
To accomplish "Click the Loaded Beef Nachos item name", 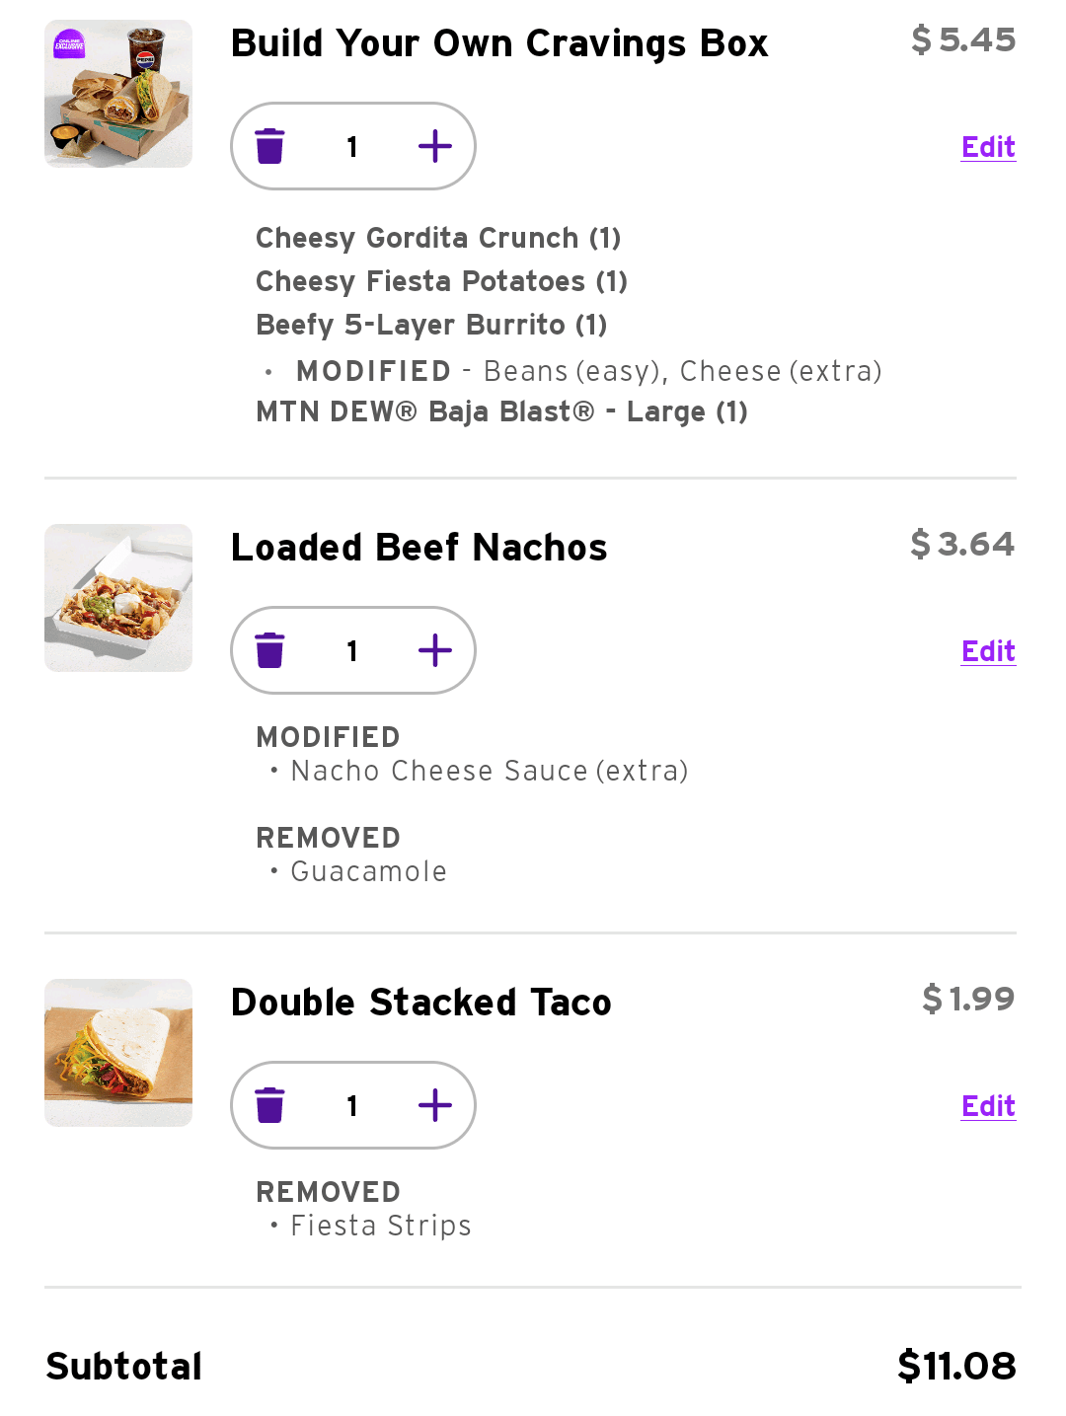I will (419, 548).
